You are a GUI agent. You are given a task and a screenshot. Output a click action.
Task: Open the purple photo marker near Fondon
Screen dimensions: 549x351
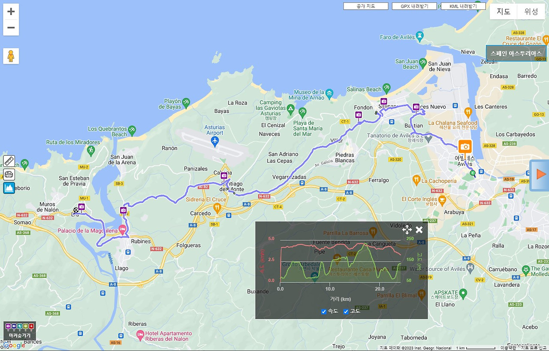[x=359, y=115]
